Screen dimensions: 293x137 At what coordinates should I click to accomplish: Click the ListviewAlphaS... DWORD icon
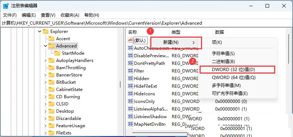130,109
